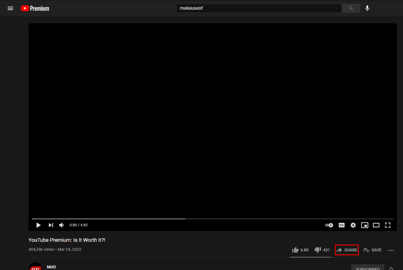This screenshot has height=270, width=403.
Task: Turn on closed captions
Action: coord(341,225)
